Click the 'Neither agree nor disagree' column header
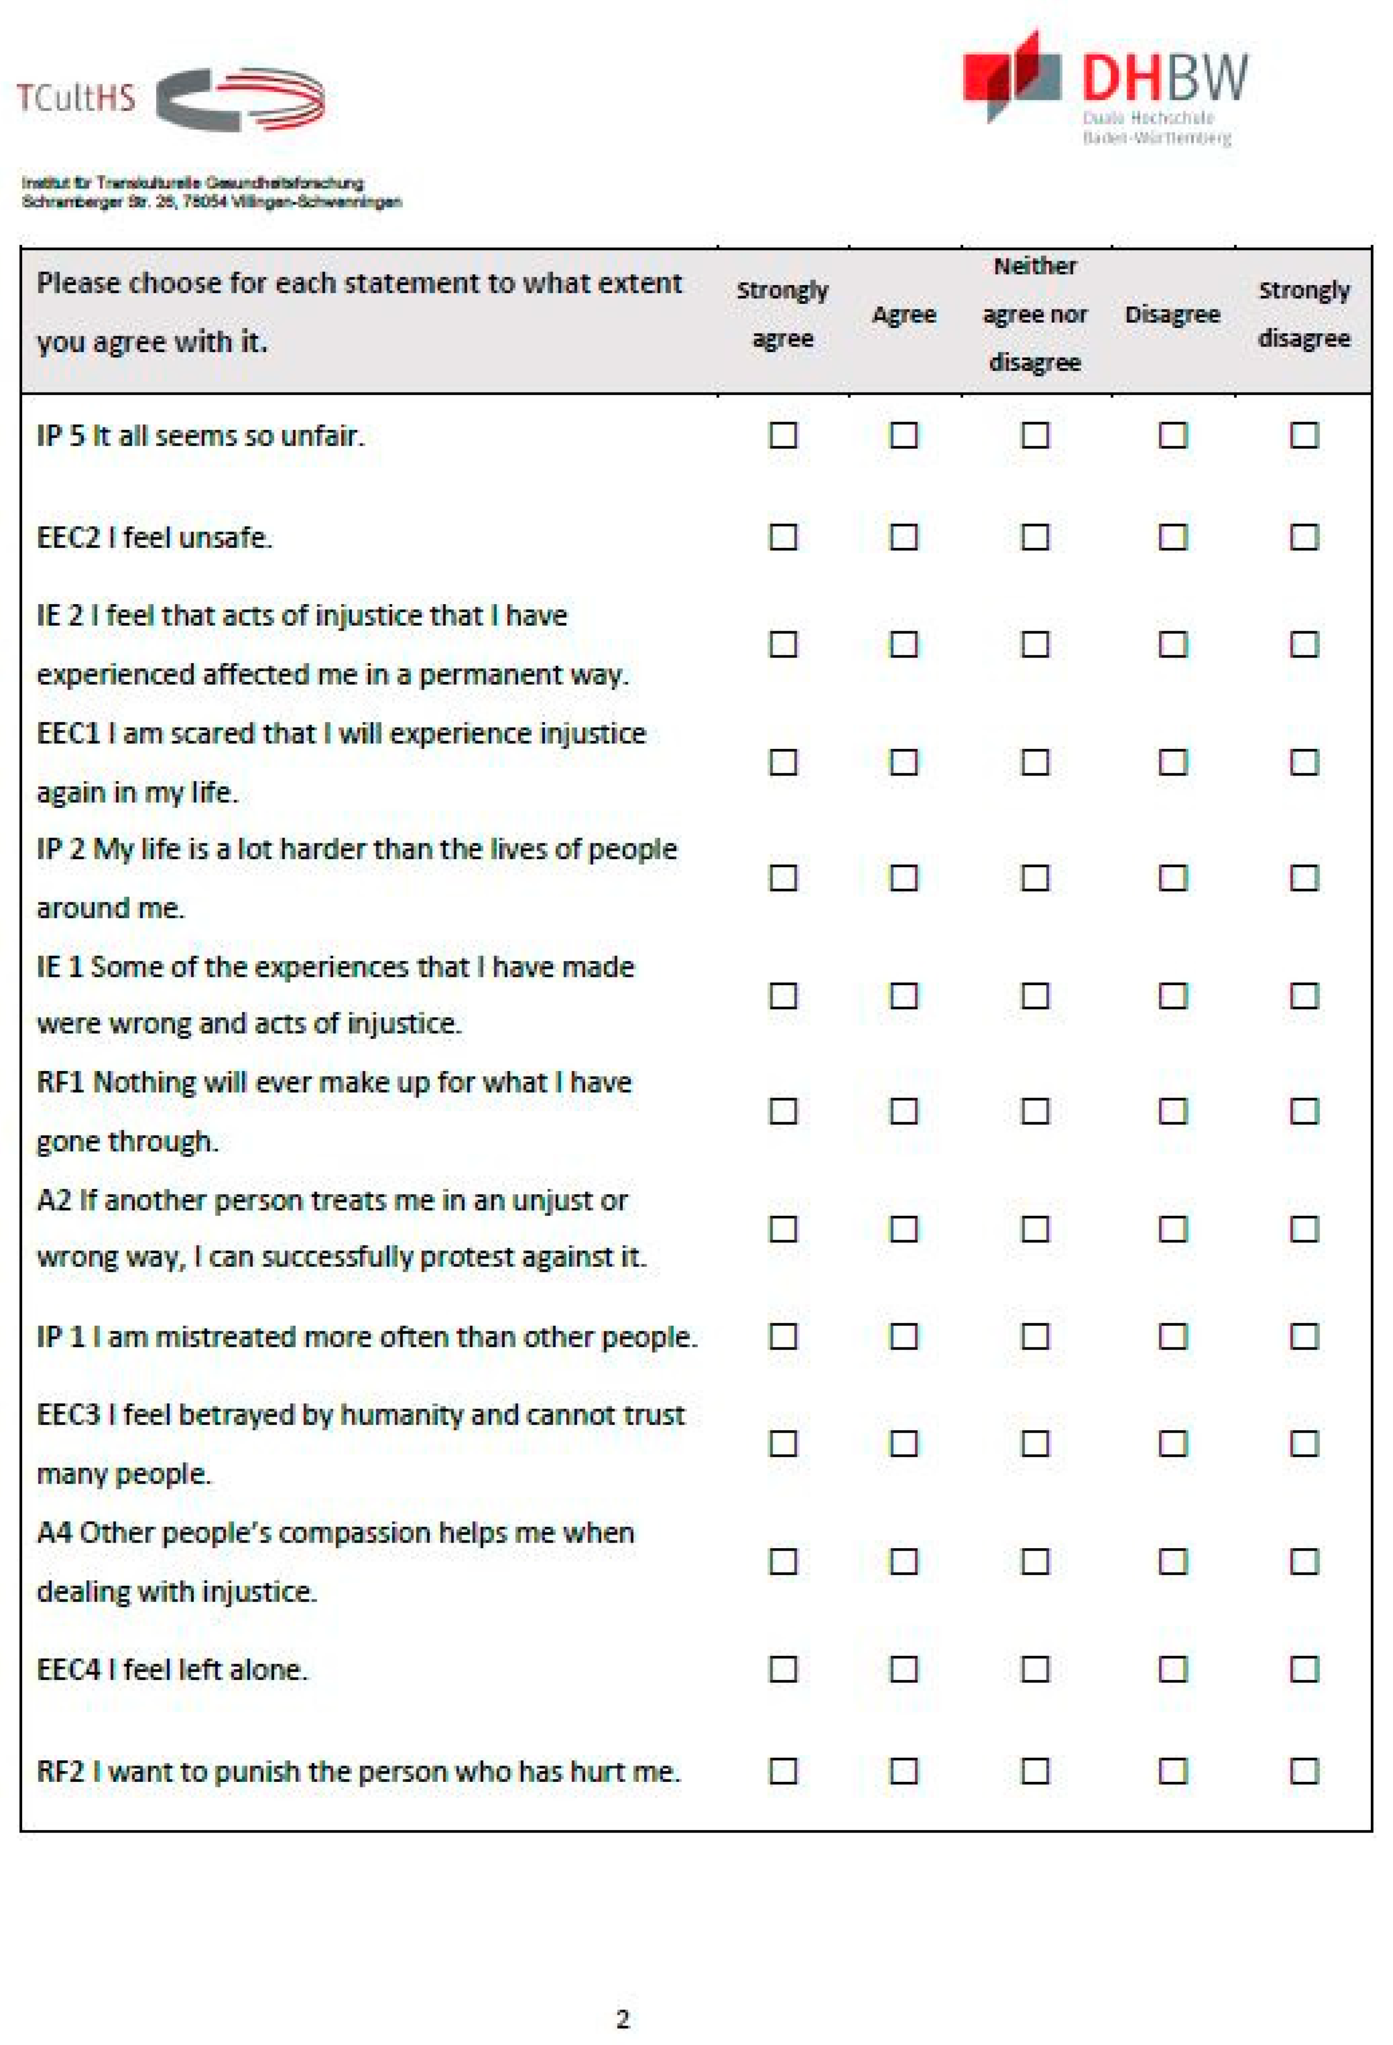The height and width of the screenshot is (2045, 1393). click(1035, 314)
